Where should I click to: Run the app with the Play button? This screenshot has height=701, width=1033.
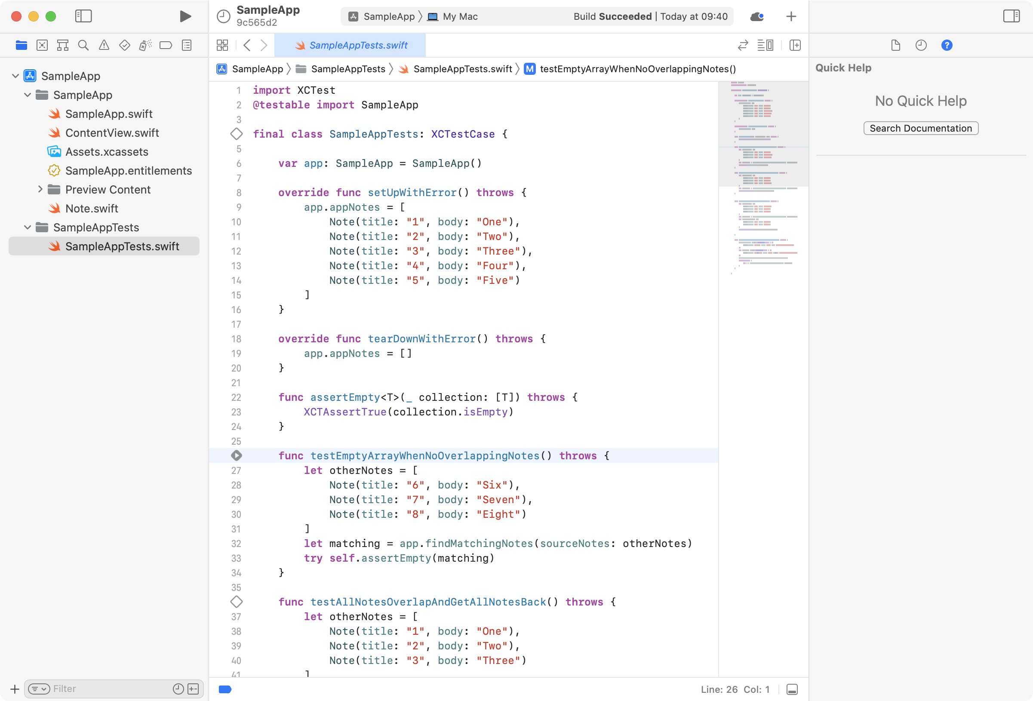coord(185,16)
